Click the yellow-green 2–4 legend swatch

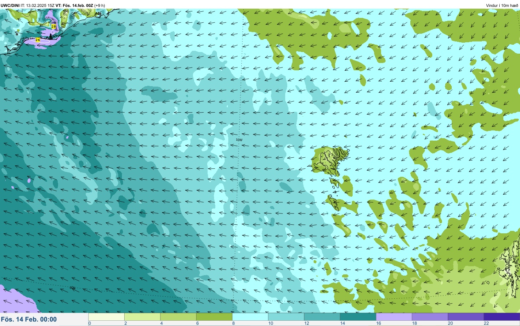[x=142, y=317]
